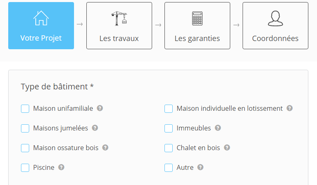Enable the Maison ossature bois option
317x185 pixels.
pyautogui.click(x=25, y=148)
